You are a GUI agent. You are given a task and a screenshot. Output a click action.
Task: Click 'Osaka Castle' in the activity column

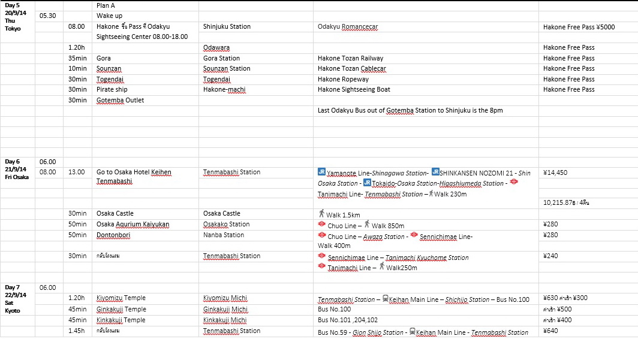point(115,213)
